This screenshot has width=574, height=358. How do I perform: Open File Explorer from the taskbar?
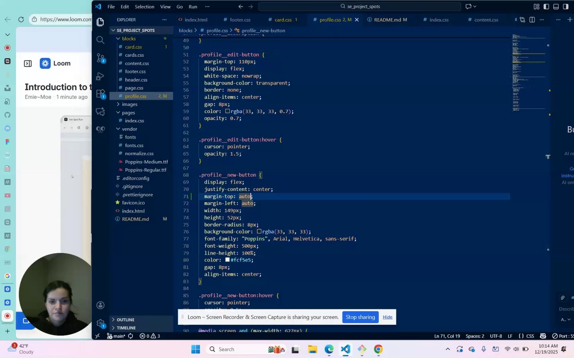pyautogui.click(x=312, y=349)
